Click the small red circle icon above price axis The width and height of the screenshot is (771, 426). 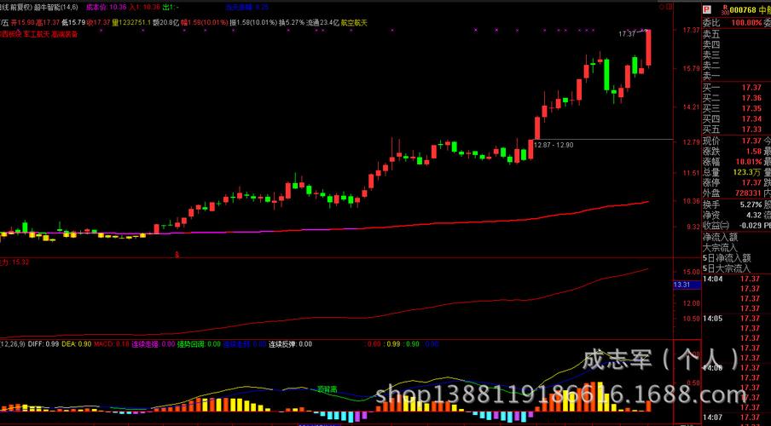tap(662, 6)
